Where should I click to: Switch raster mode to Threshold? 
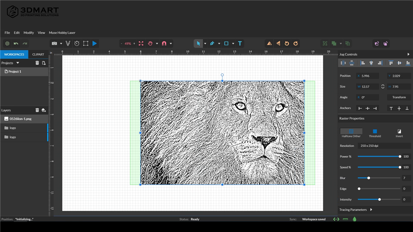pos(375,131)
